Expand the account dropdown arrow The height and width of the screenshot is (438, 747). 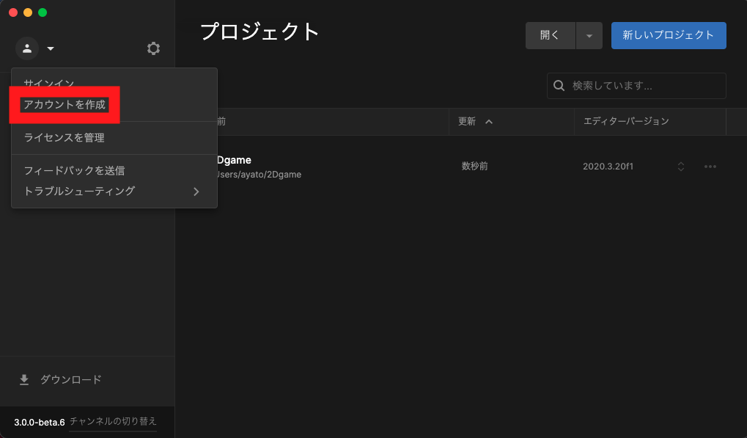[49, 48]
